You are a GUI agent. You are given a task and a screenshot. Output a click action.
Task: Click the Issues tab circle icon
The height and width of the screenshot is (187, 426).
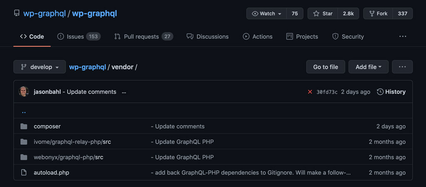click(60, 36)
